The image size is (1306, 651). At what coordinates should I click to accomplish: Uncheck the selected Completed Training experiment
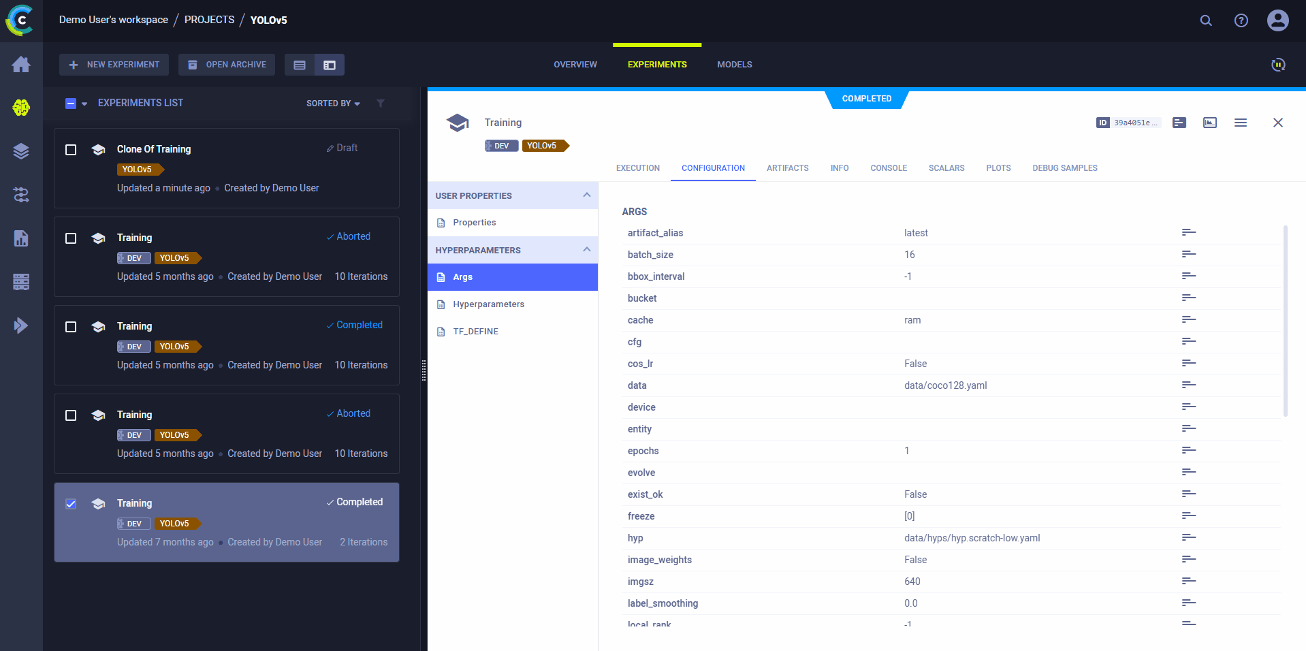71,504
